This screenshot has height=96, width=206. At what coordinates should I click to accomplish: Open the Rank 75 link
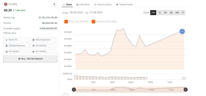16,40
